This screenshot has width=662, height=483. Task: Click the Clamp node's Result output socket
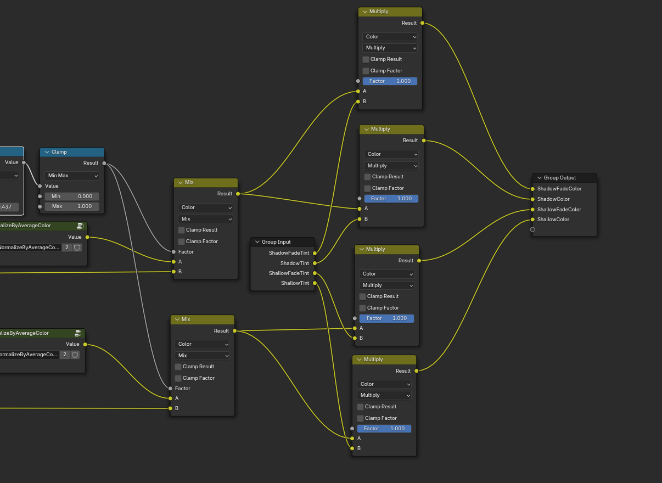(x=104, y=163)
